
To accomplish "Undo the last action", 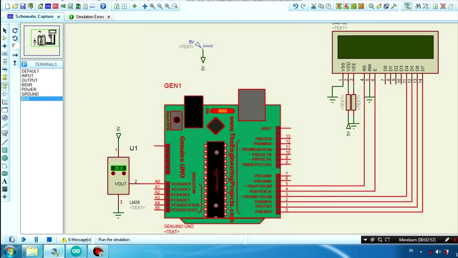I will coord(295,6).
